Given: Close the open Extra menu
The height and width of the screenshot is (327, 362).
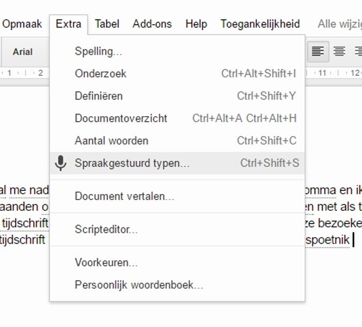Looking at the screenshot, I should point(69,24).
